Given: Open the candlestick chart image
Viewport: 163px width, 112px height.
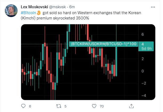Looking at the screenshot, I should (x=88, y=62).
